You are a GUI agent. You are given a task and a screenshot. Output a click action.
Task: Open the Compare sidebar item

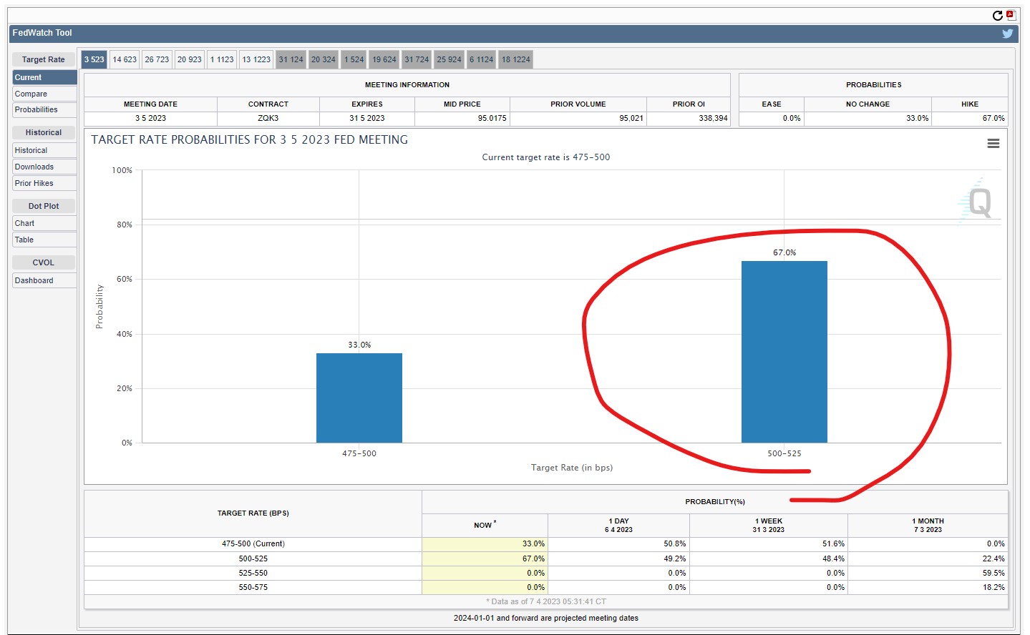pyautogui.click(x=44, y=94)
